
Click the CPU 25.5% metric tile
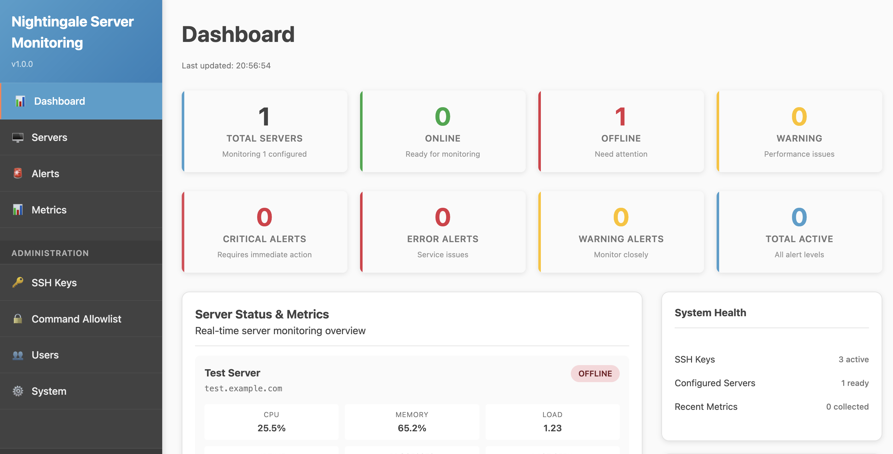pos(271,422)
